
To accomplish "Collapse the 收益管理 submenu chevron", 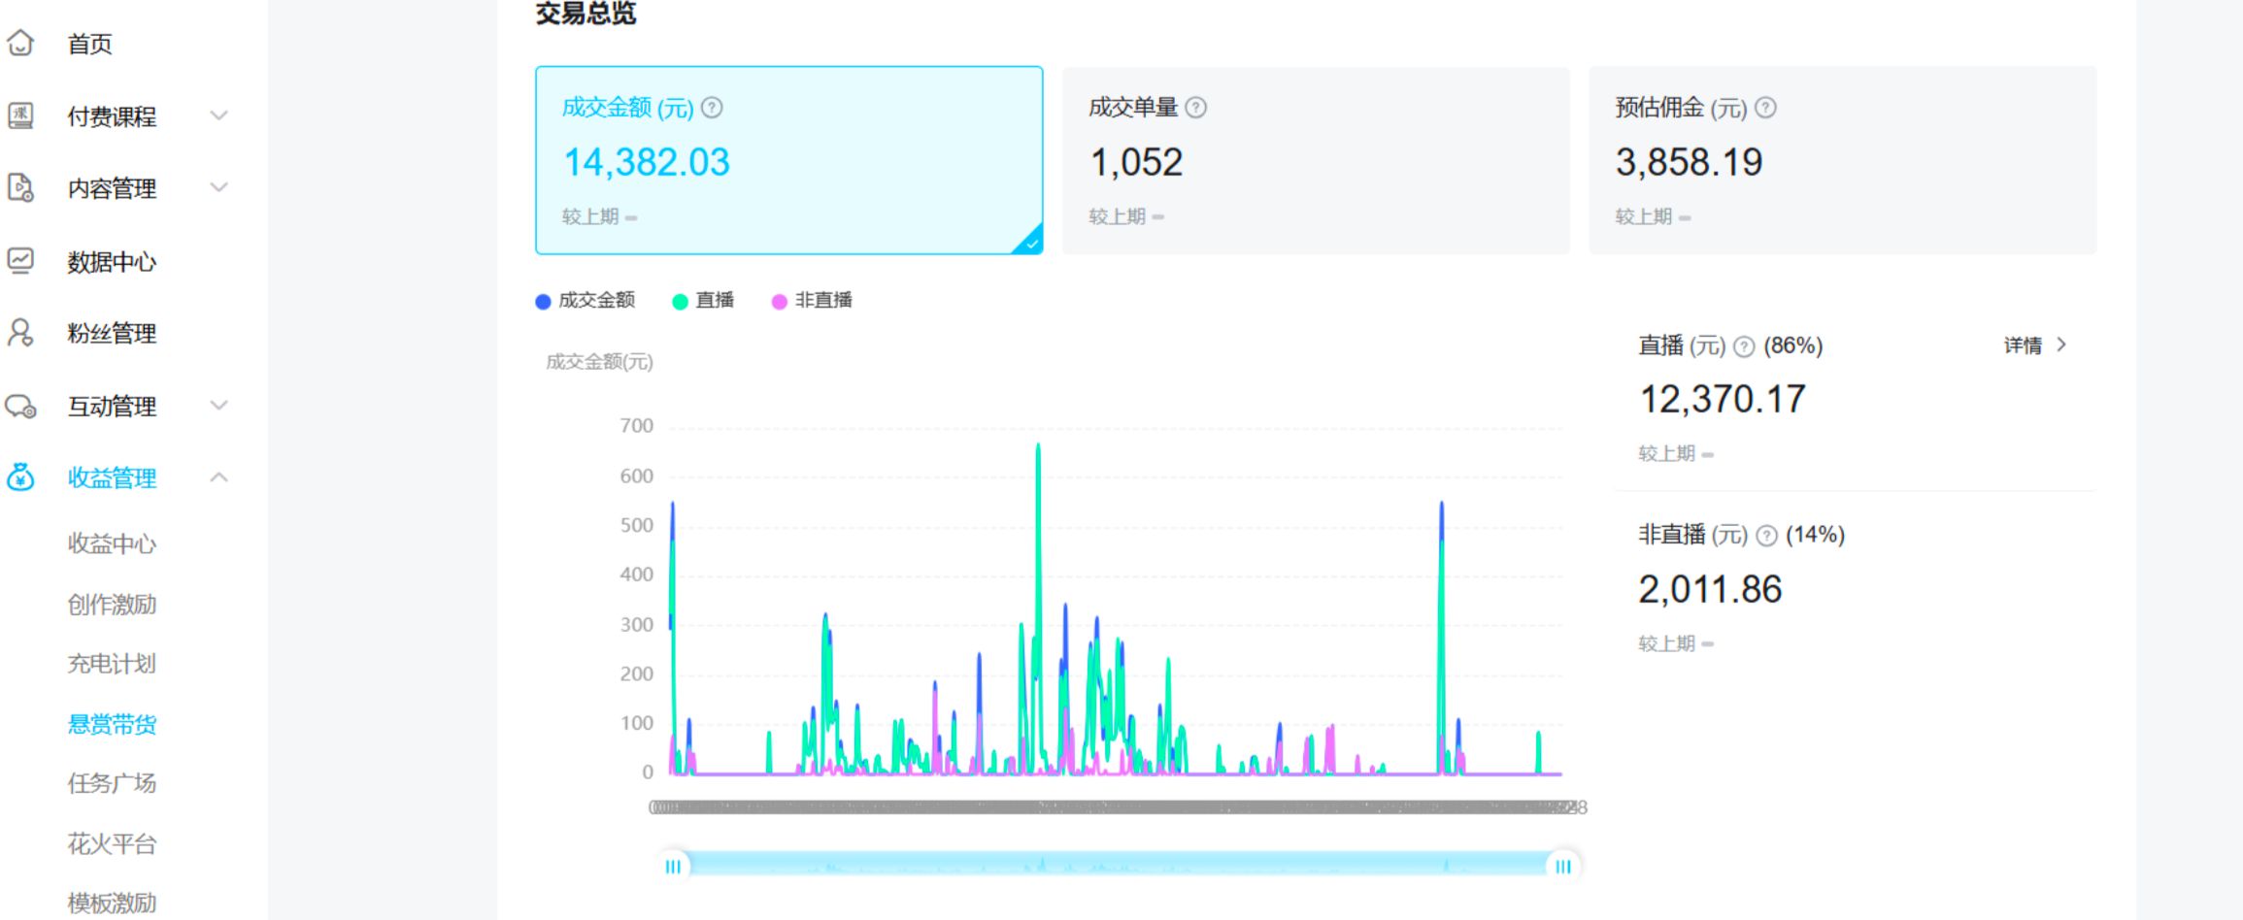I will [x=219, y=477].
